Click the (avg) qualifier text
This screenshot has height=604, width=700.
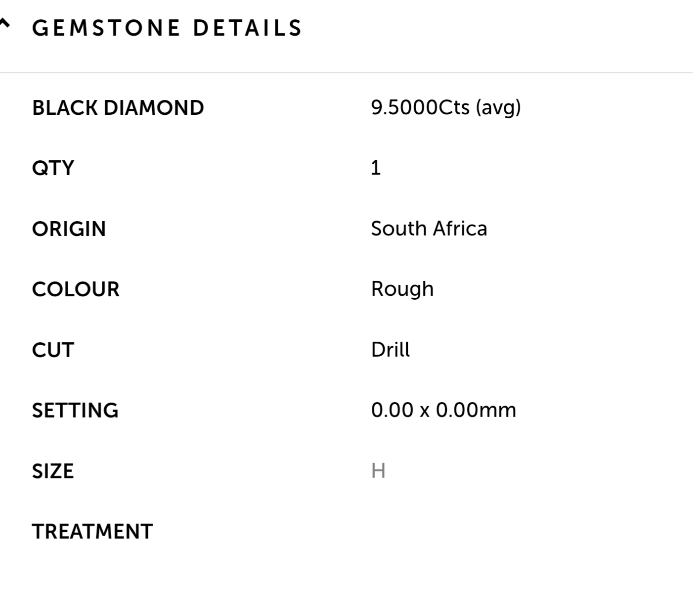click(x=498, y=107)
